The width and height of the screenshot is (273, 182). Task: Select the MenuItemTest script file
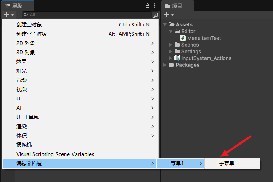[x=204, y=38]
